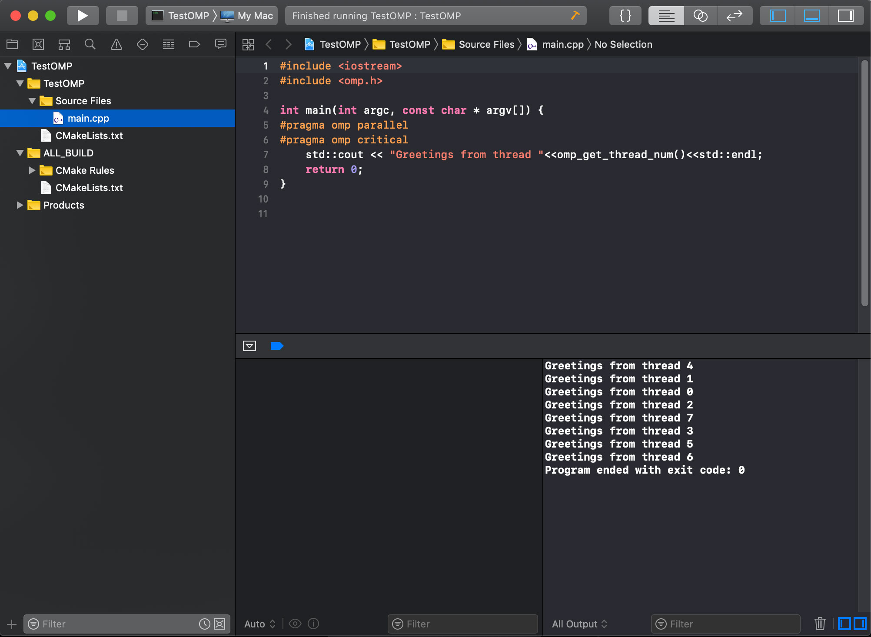Toggle the navigator panel visibility
Image resolution: width=871 pixels, height=637 pixels.
coord(777,15)
